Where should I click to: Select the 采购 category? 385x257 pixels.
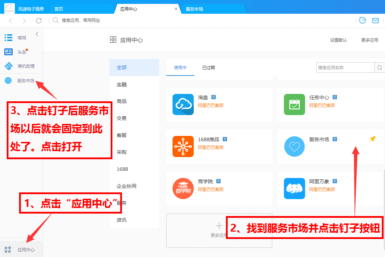coord(134,152)
